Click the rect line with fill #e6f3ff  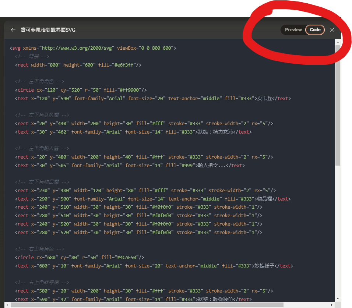point(78,65)
